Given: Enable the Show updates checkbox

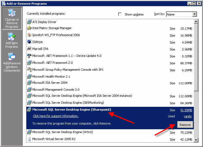Looking at the screenshot, I should click(120, 14).
